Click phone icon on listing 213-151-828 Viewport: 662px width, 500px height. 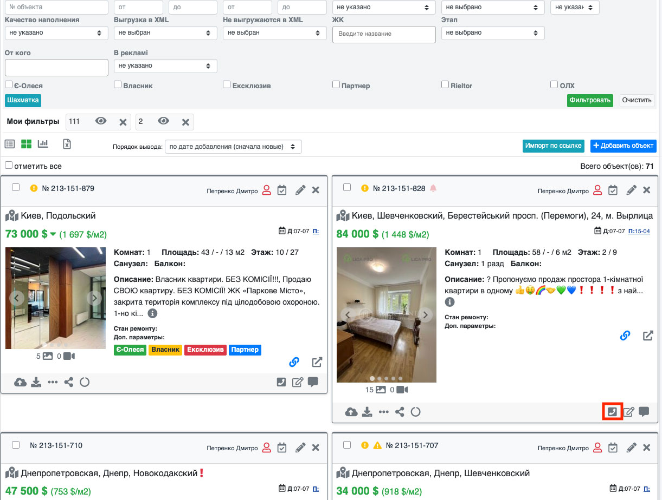[612, 412]
